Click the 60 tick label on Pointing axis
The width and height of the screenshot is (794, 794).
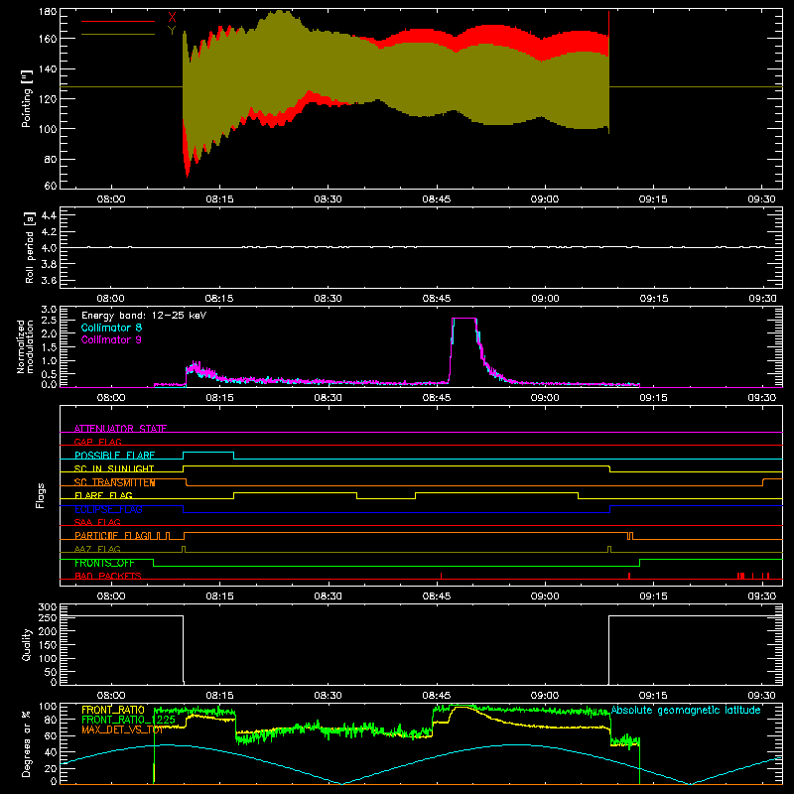click(x=51, y=186)
